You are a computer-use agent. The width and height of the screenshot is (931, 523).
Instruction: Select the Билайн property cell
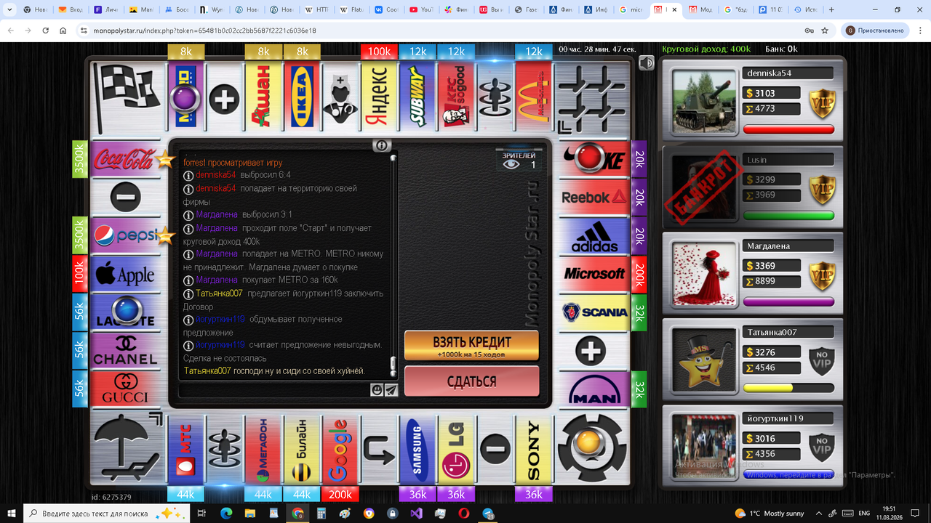[x=301, y=449]
